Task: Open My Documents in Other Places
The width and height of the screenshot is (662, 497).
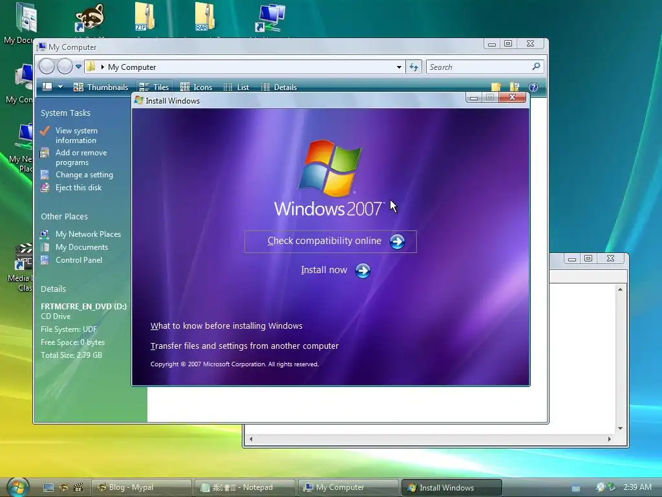Action: pos(81,247)
